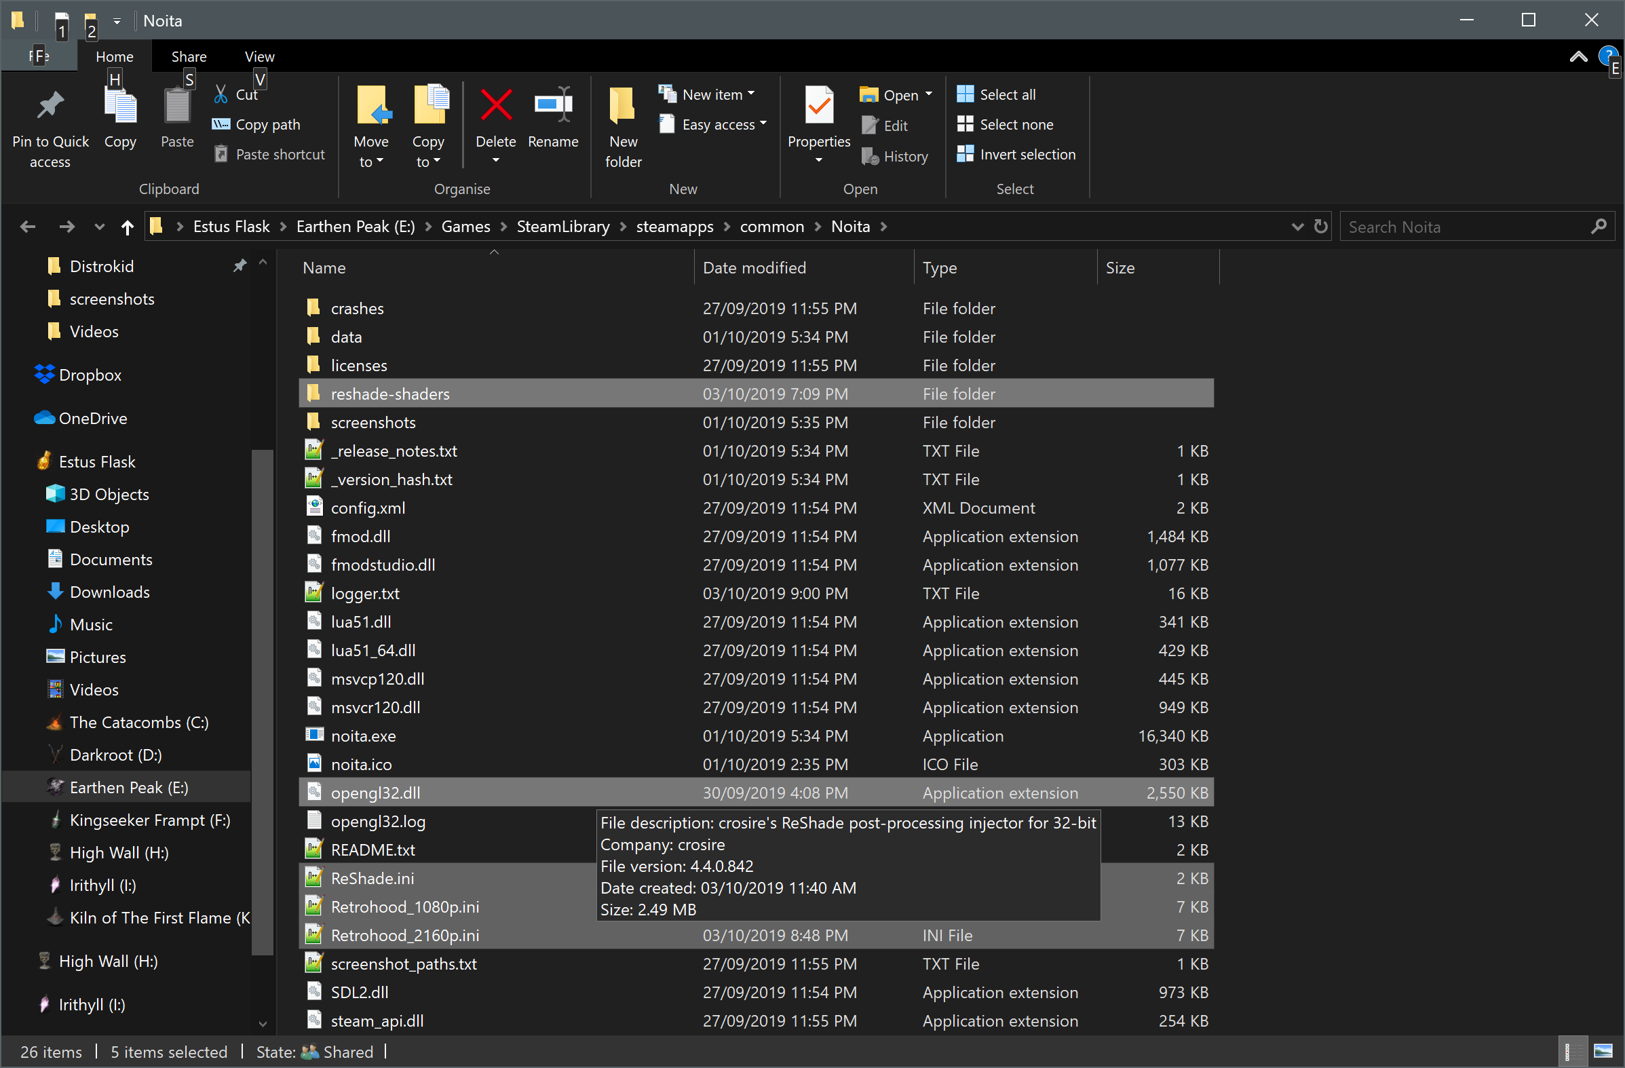Screen dimensions: 1625x1068
Task: Click the Properties checkmark icon
Action: pos(819,106)
